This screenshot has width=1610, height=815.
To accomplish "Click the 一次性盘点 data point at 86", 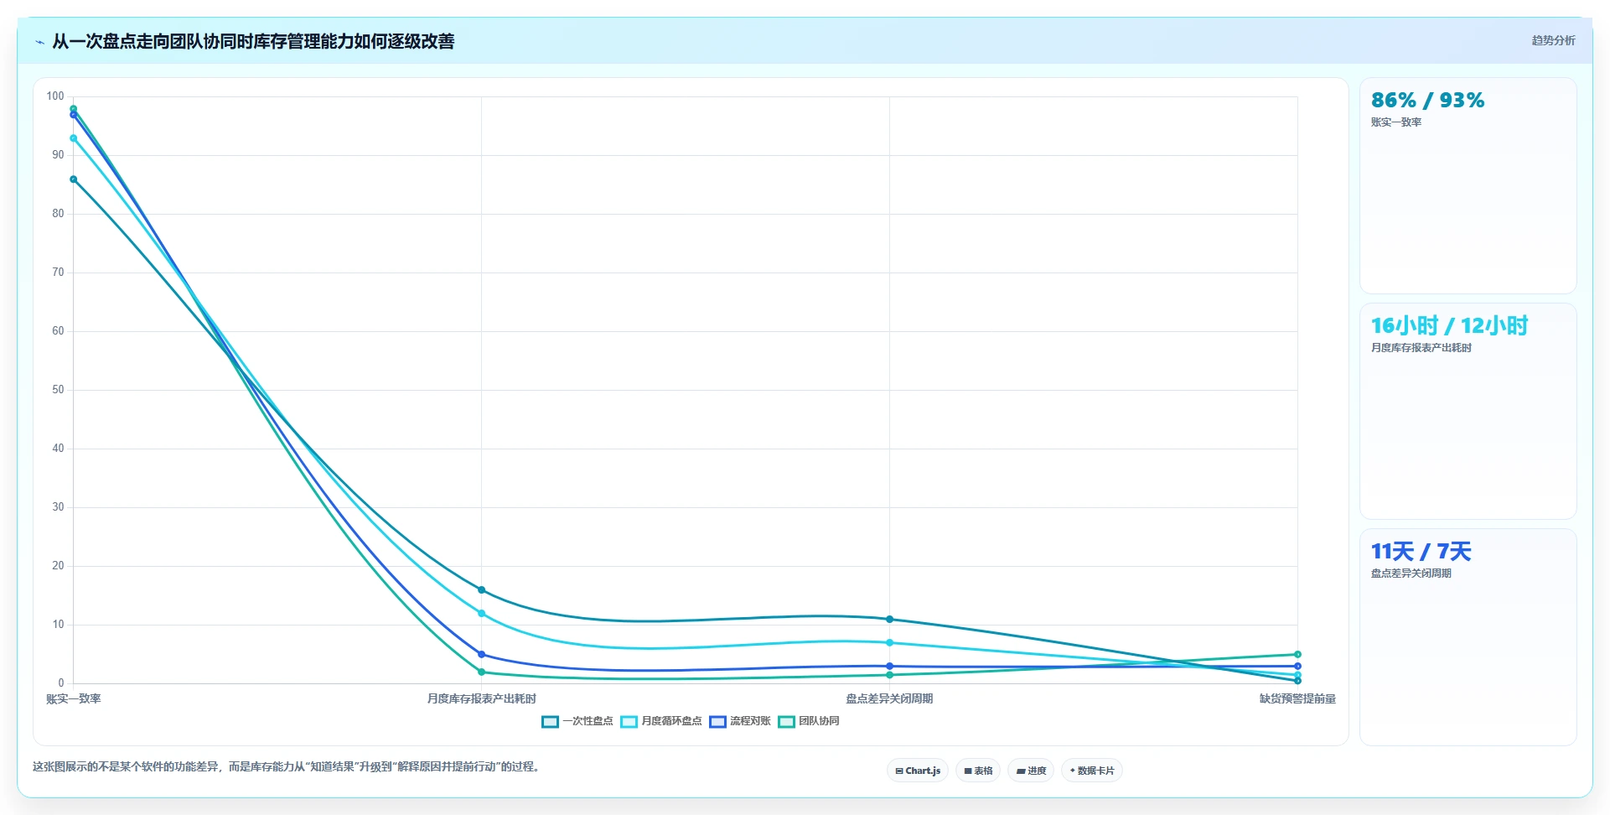I will pos(74,179).
